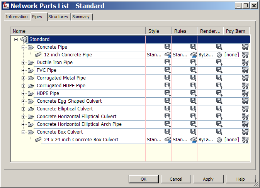Switch to the Structures tab

click(x=58, y=17)
